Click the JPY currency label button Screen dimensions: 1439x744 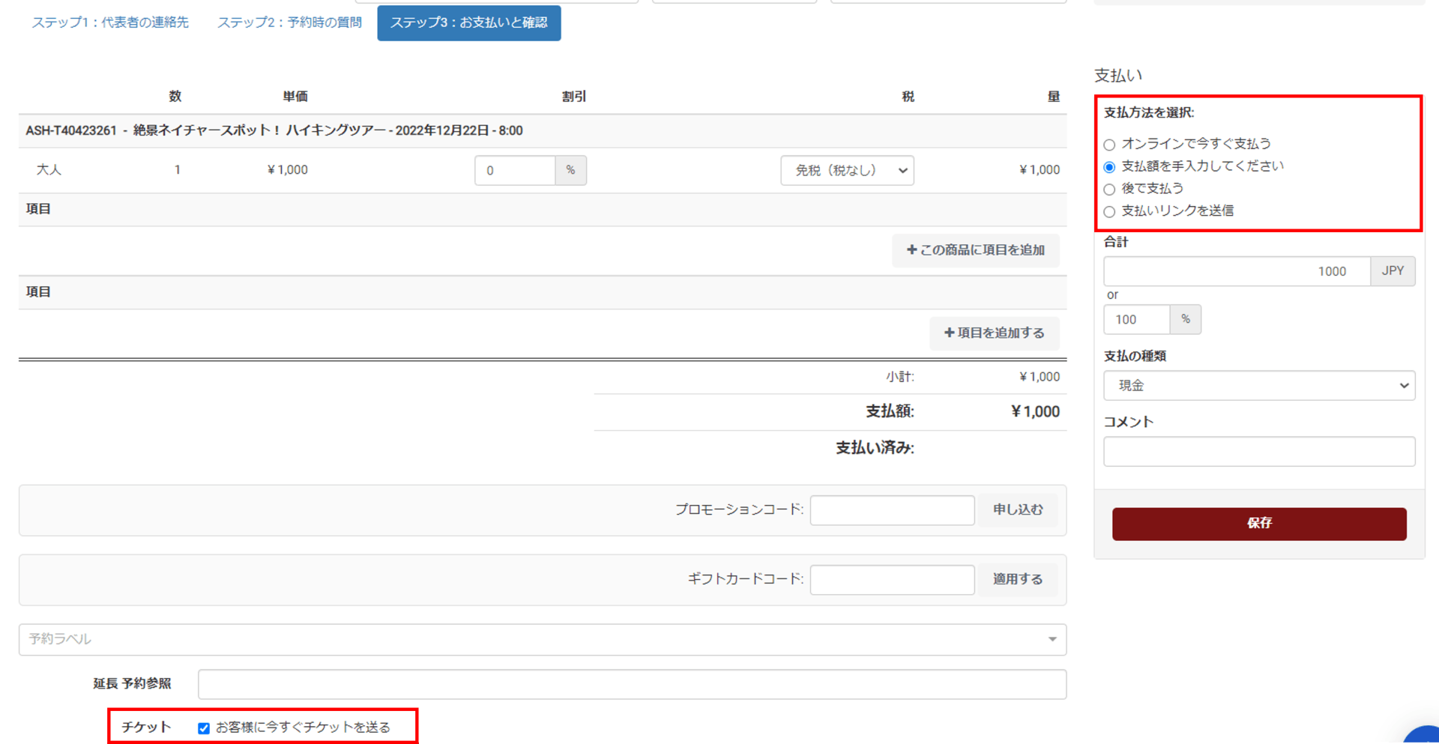point(1393,271)
